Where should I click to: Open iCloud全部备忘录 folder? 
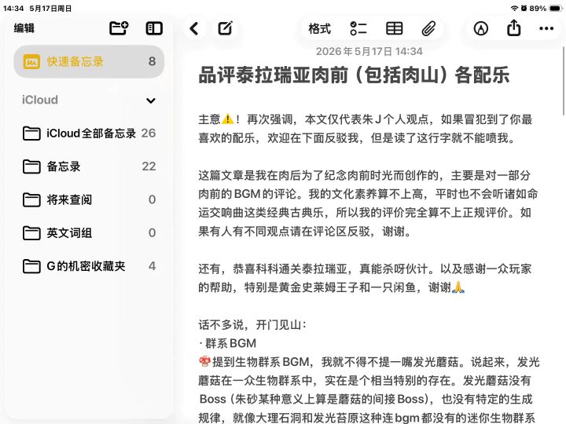pyautogui.click(x=89, y=133)
